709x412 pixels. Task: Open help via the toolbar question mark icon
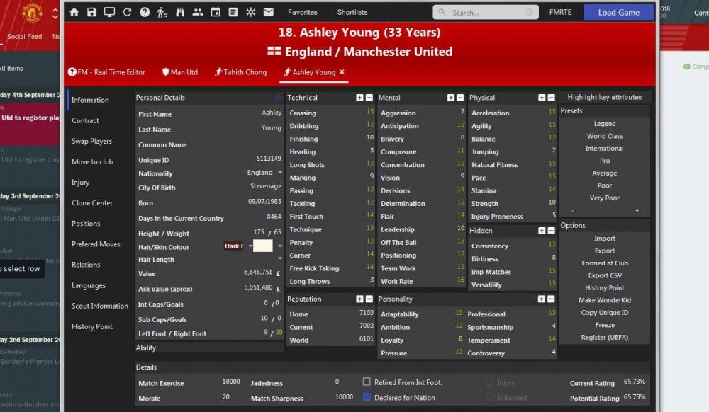(145, 12)
